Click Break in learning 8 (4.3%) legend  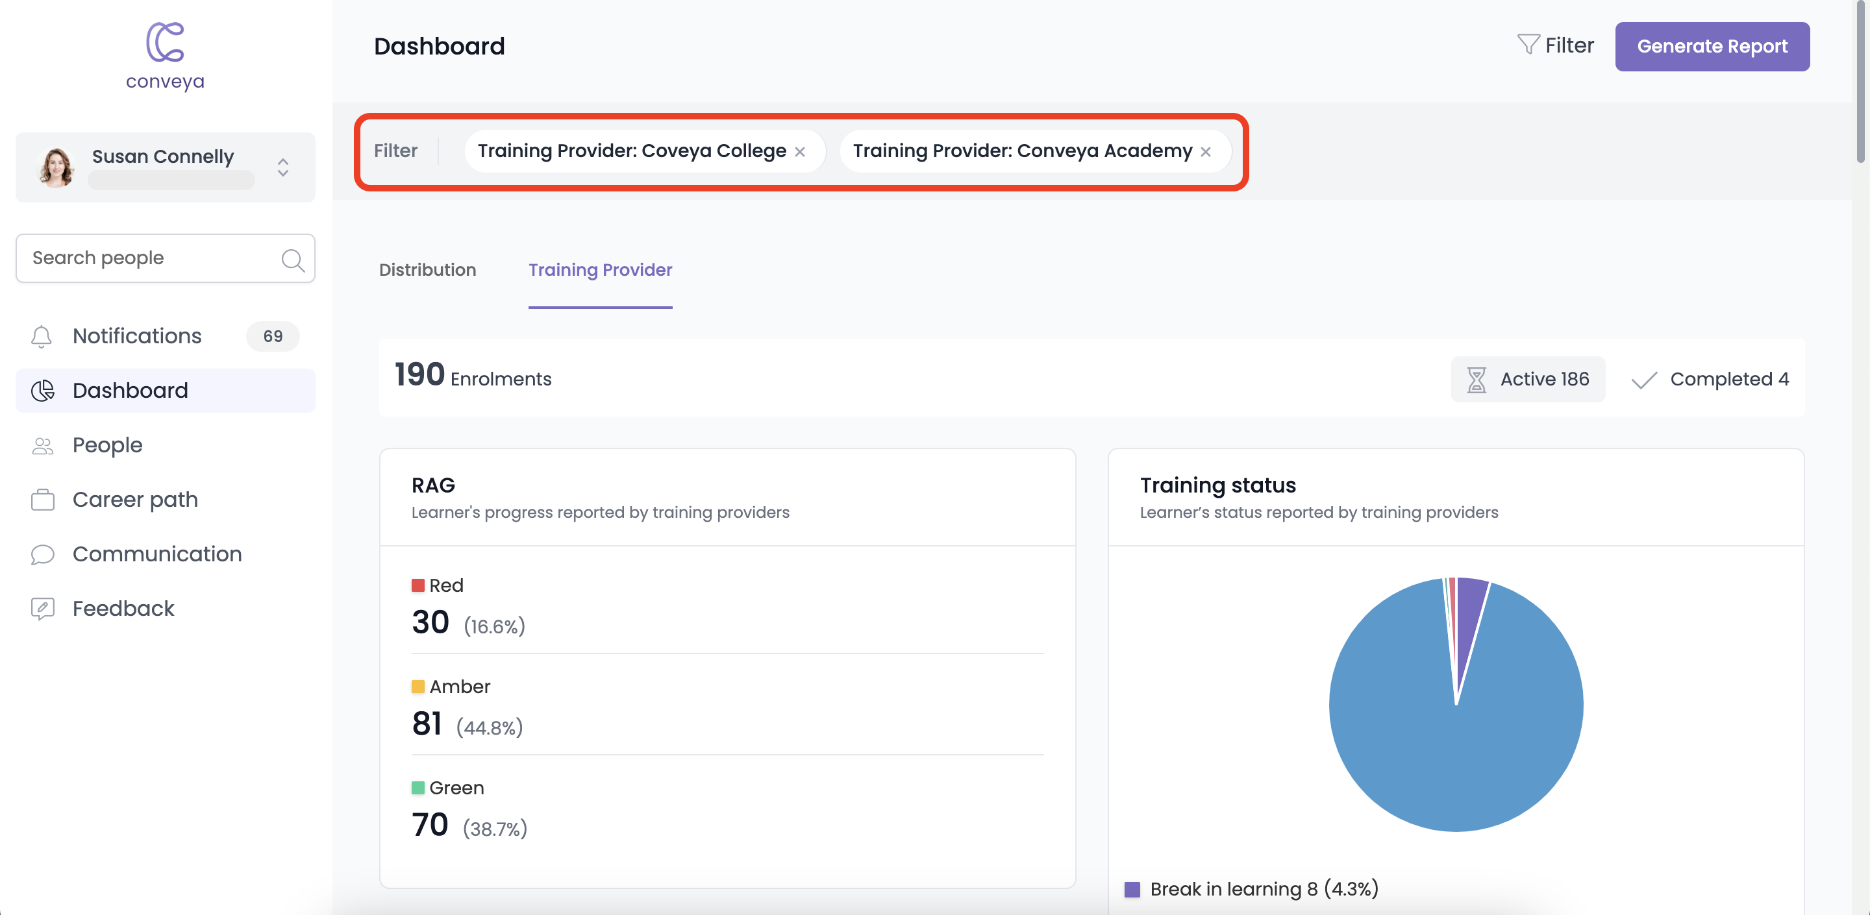click(x=1251, y=890)
